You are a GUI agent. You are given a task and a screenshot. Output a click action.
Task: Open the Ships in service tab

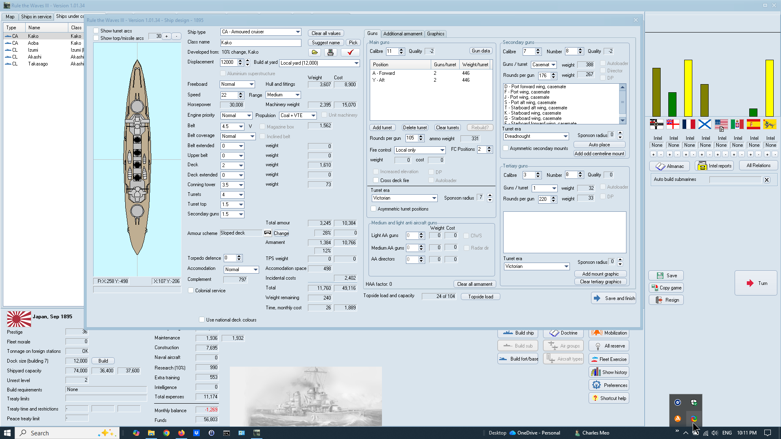coord(36,17)
